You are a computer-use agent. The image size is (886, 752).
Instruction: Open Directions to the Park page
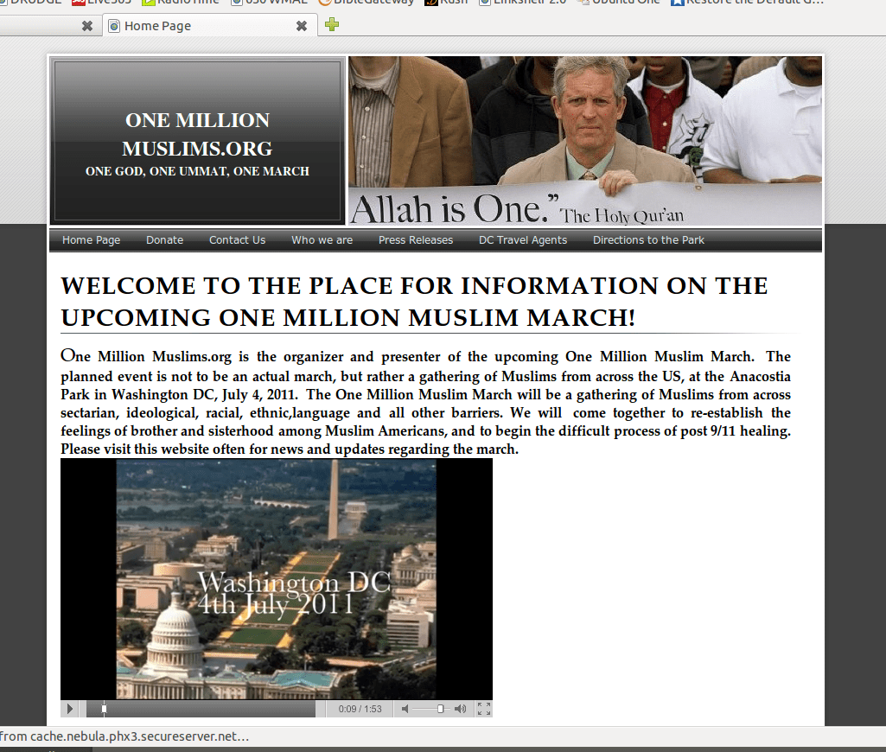click(648, 240)
